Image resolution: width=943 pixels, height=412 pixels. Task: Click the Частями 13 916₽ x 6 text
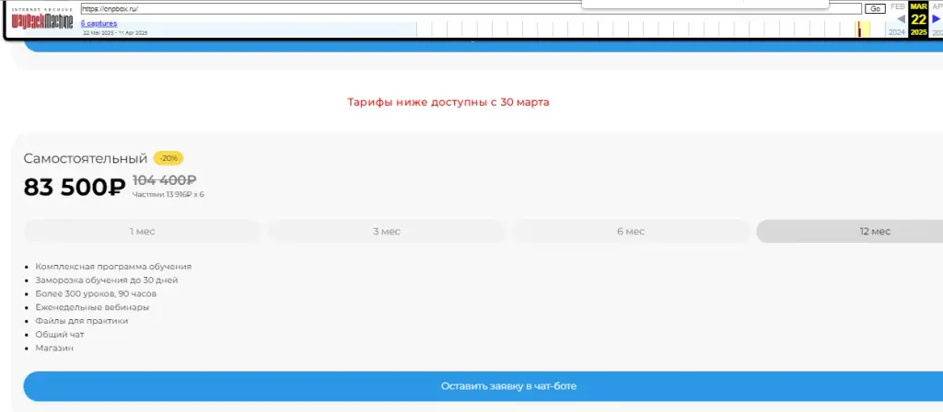click(168, 195)
